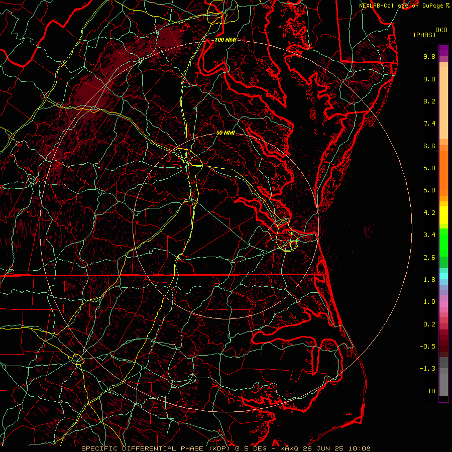Click the TH threshold label

point(431,391)
